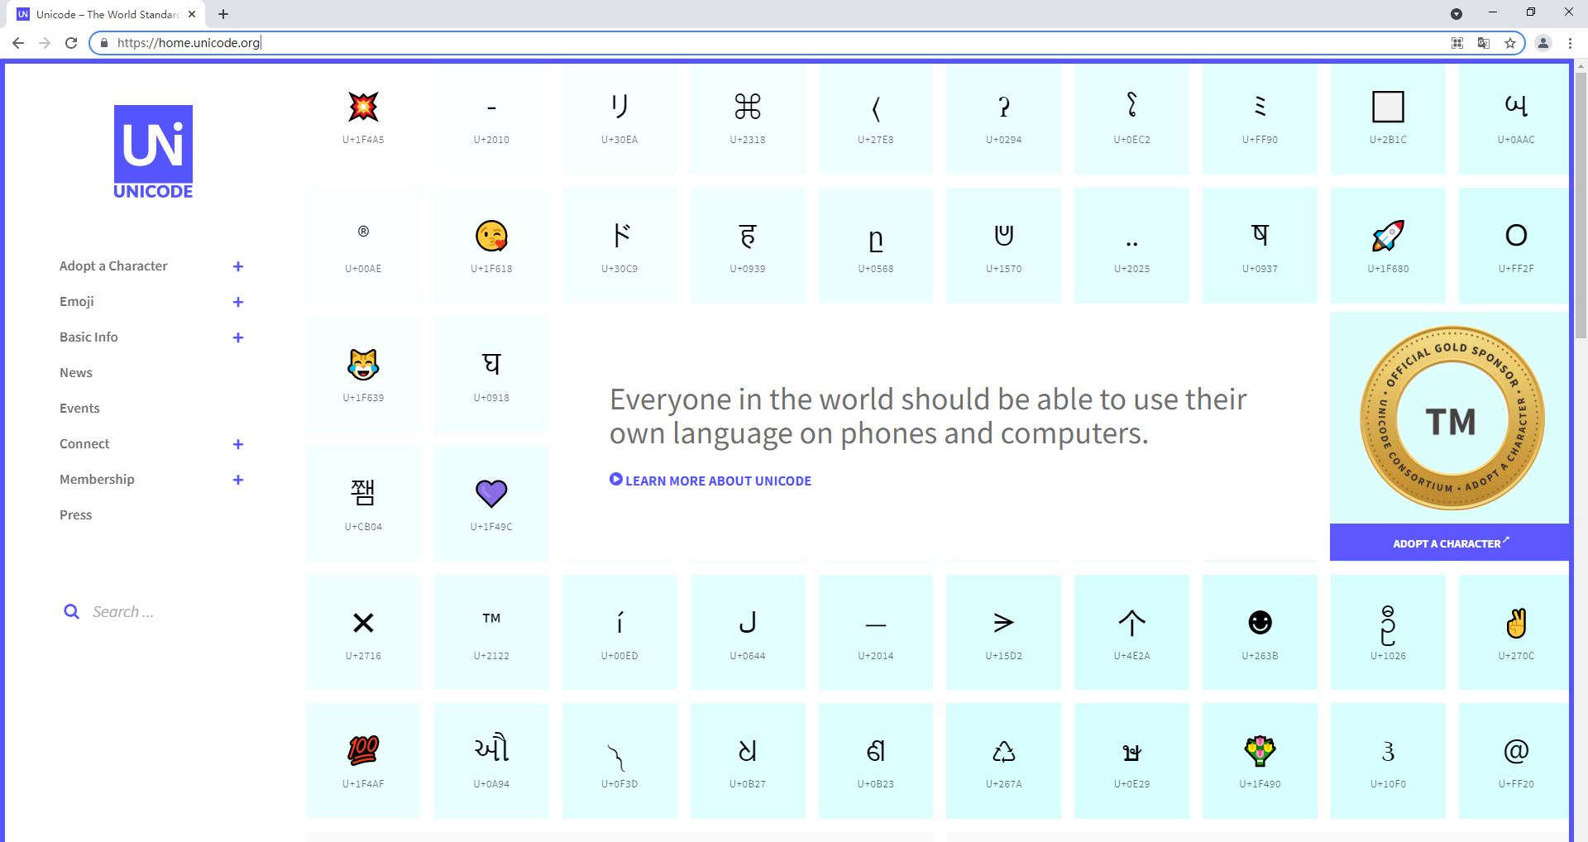Expand the Emoji submenu plus
Viewport: 1588px width, 842px height.
tap(238, 302)
